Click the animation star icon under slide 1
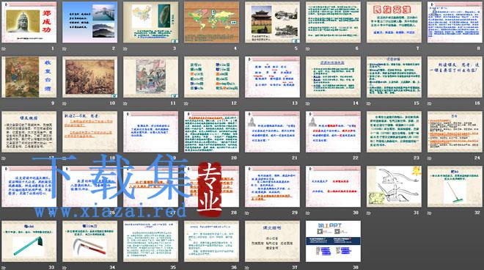 point(4,49)
